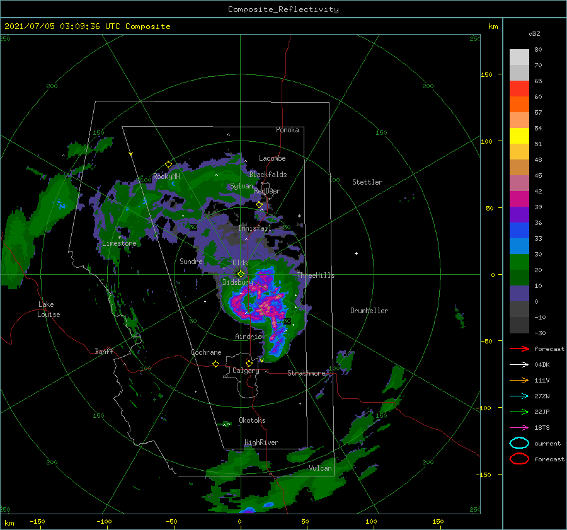Click the Okotoks city label
Image resolution: width=567 pixels, height=530 pixels.
[252, 420]
